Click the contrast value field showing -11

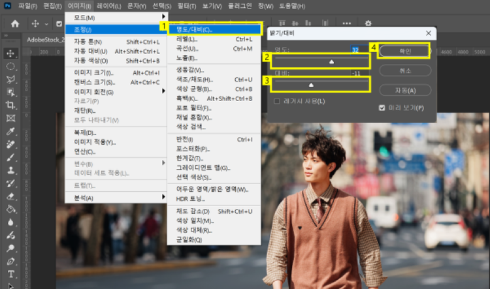click(359, 73)
